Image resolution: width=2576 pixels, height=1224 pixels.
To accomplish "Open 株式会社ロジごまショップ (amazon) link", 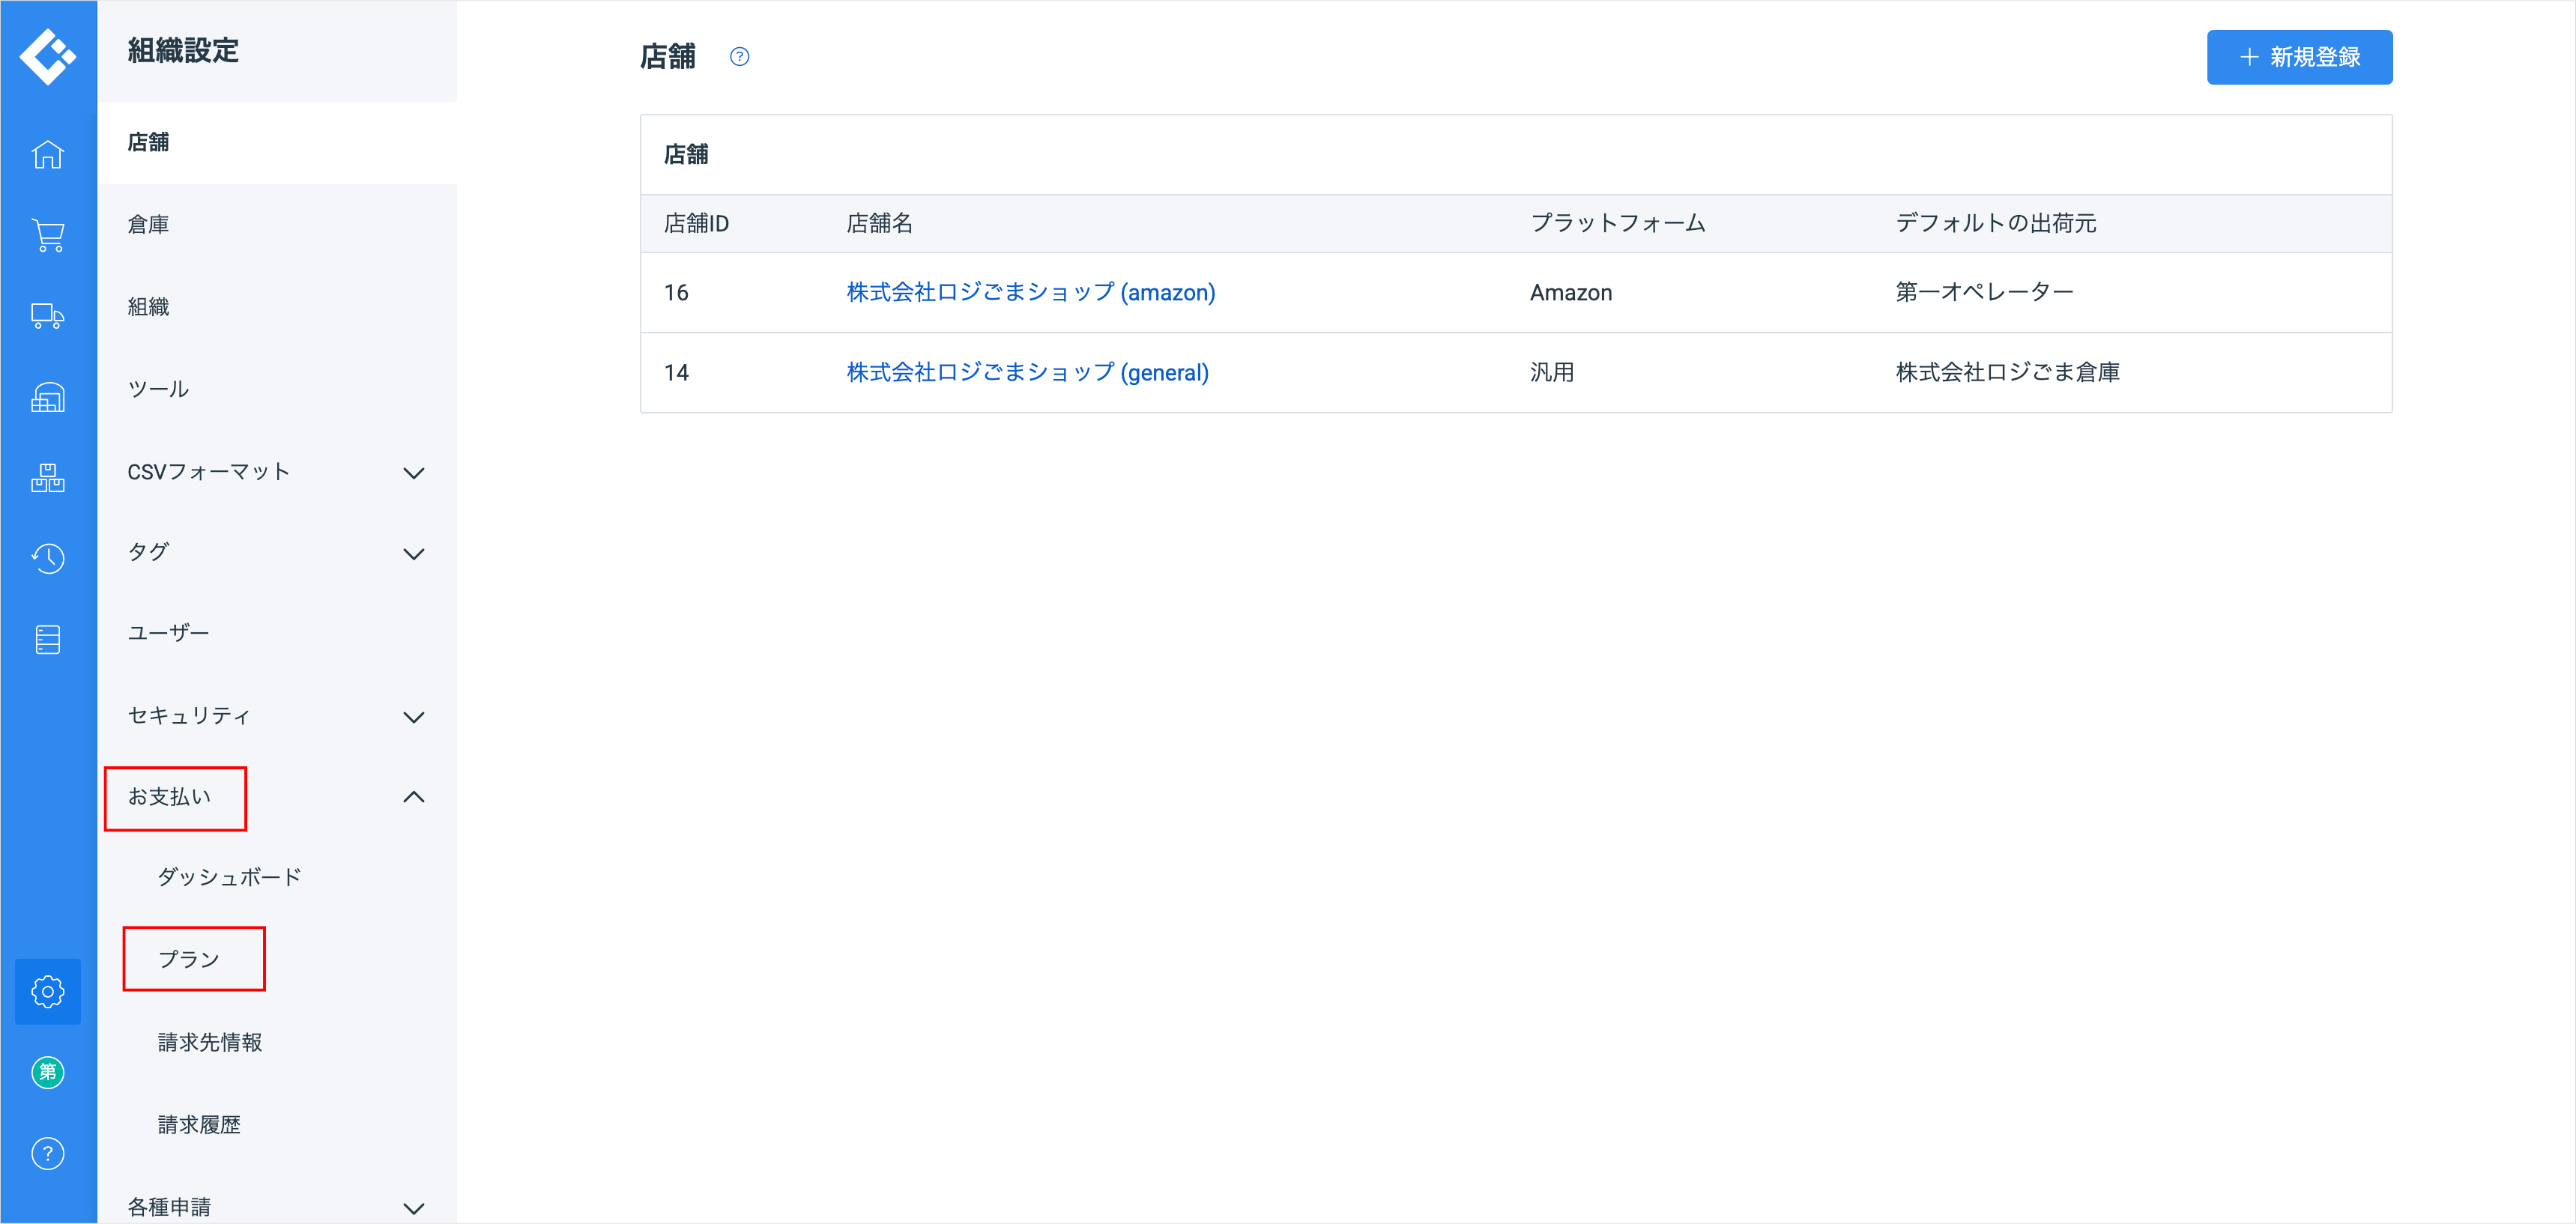I will 1031,293.
